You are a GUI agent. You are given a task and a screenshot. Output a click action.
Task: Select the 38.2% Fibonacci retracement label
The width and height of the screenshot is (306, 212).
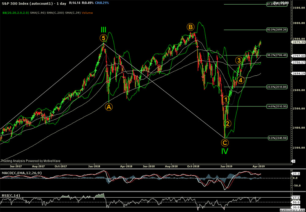[277, 55]
